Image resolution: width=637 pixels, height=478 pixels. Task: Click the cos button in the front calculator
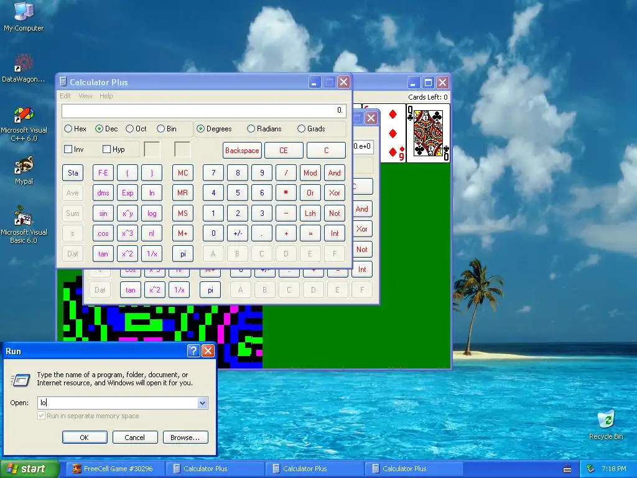(103, 233)
